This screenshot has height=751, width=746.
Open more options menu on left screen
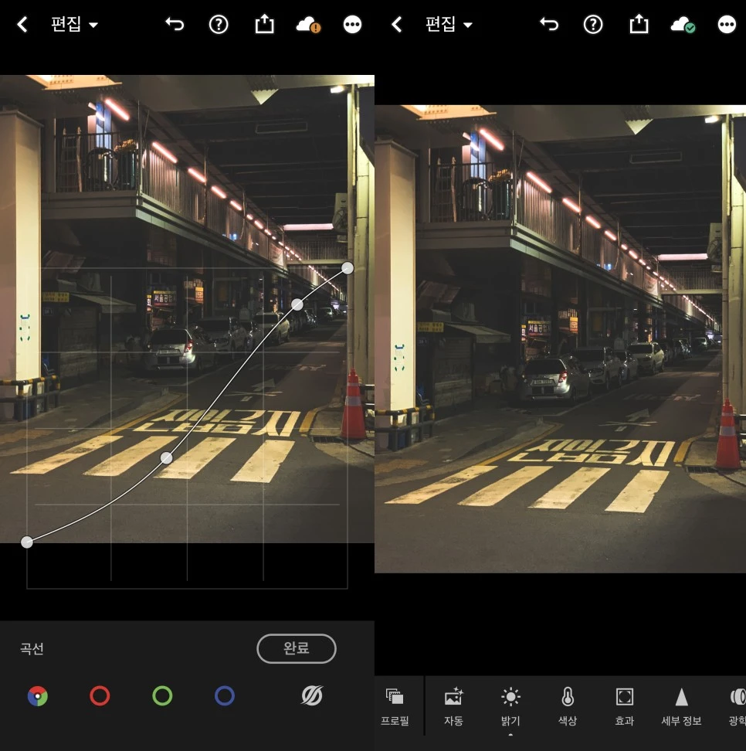(x=352, y=25)
